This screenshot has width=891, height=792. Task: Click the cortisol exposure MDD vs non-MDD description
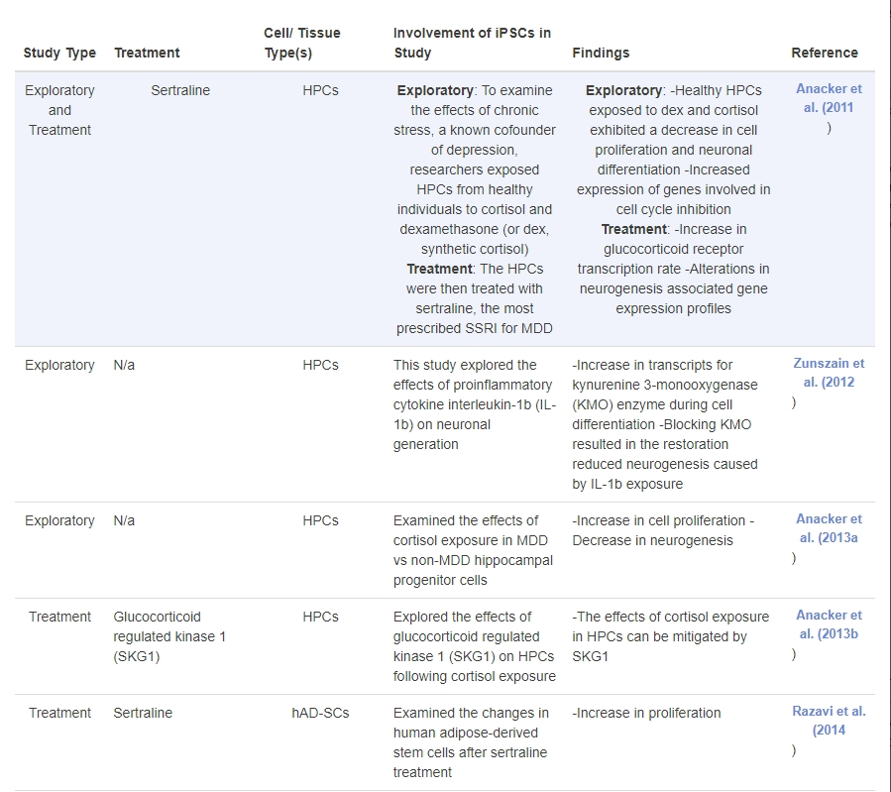tap(473, 550)
